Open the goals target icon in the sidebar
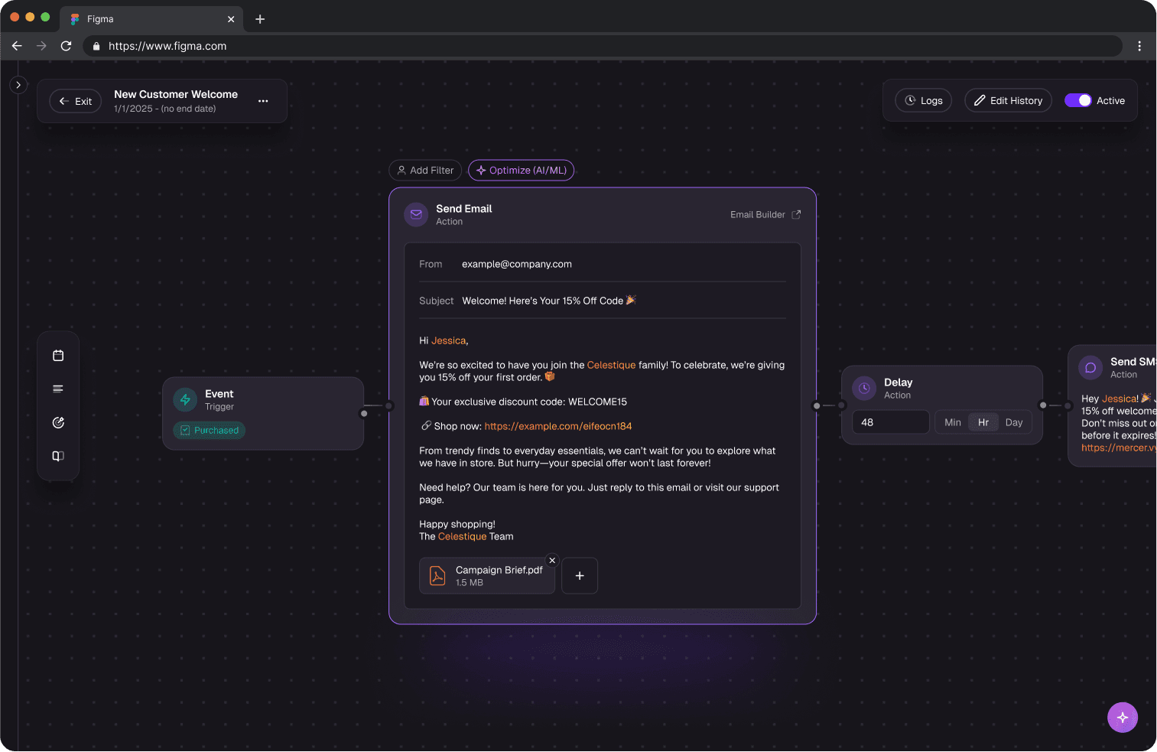Viewport: 1157px width, 752px height. coord(58,422)
